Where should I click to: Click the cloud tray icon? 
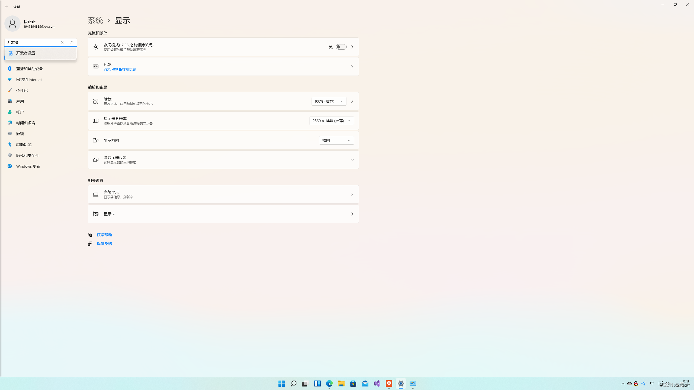(629, 383)
